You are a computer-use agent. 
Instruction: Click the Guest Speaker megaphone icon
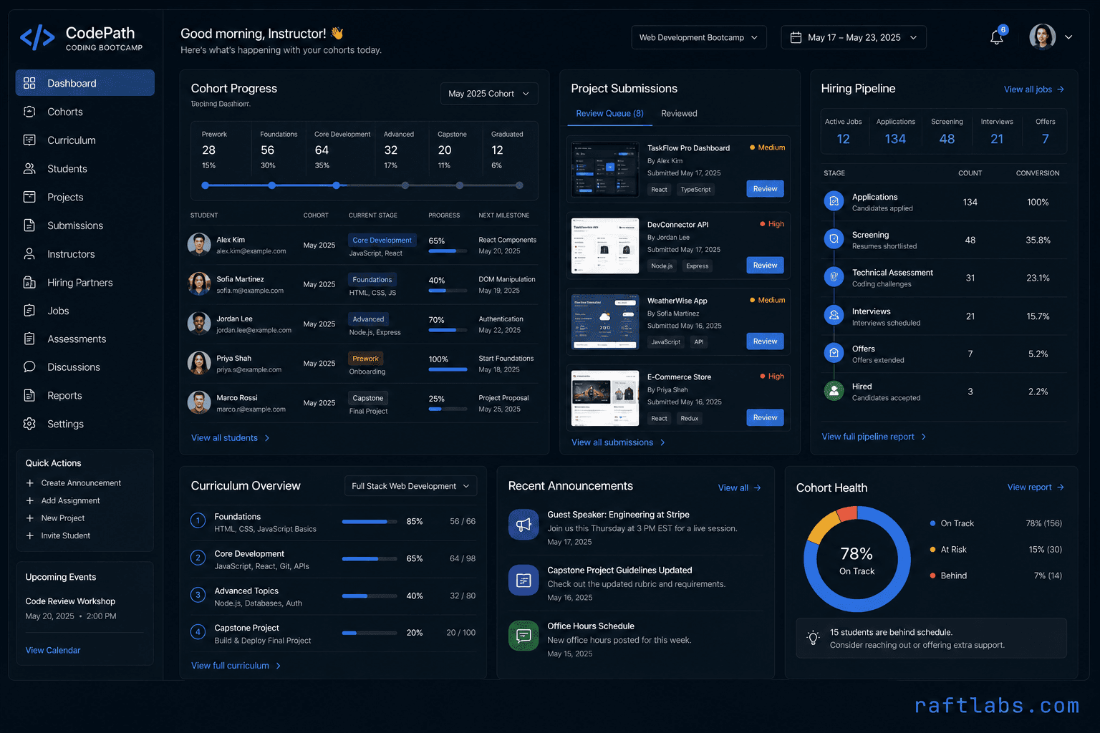click(x=524, y=525)
